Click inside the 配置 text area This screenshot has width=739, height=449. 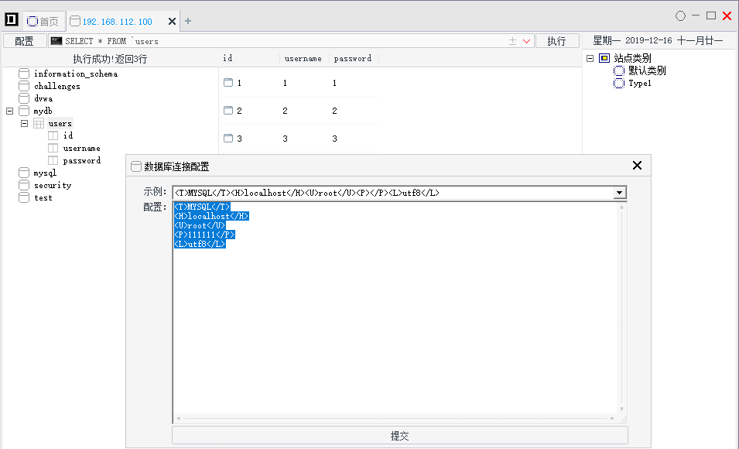[395, 307]
